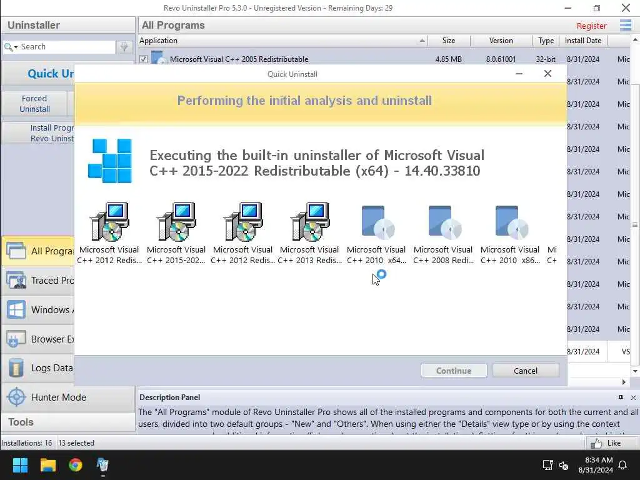Open the Browser Extensions sidebar icon

16,339
